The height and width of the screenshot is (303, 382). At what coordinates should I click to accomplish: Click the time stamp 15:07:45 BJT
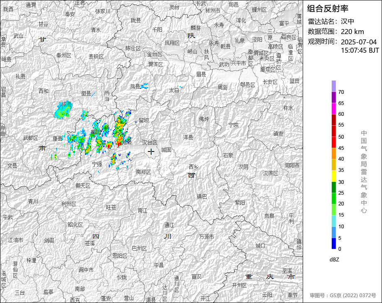pos(360,50)
